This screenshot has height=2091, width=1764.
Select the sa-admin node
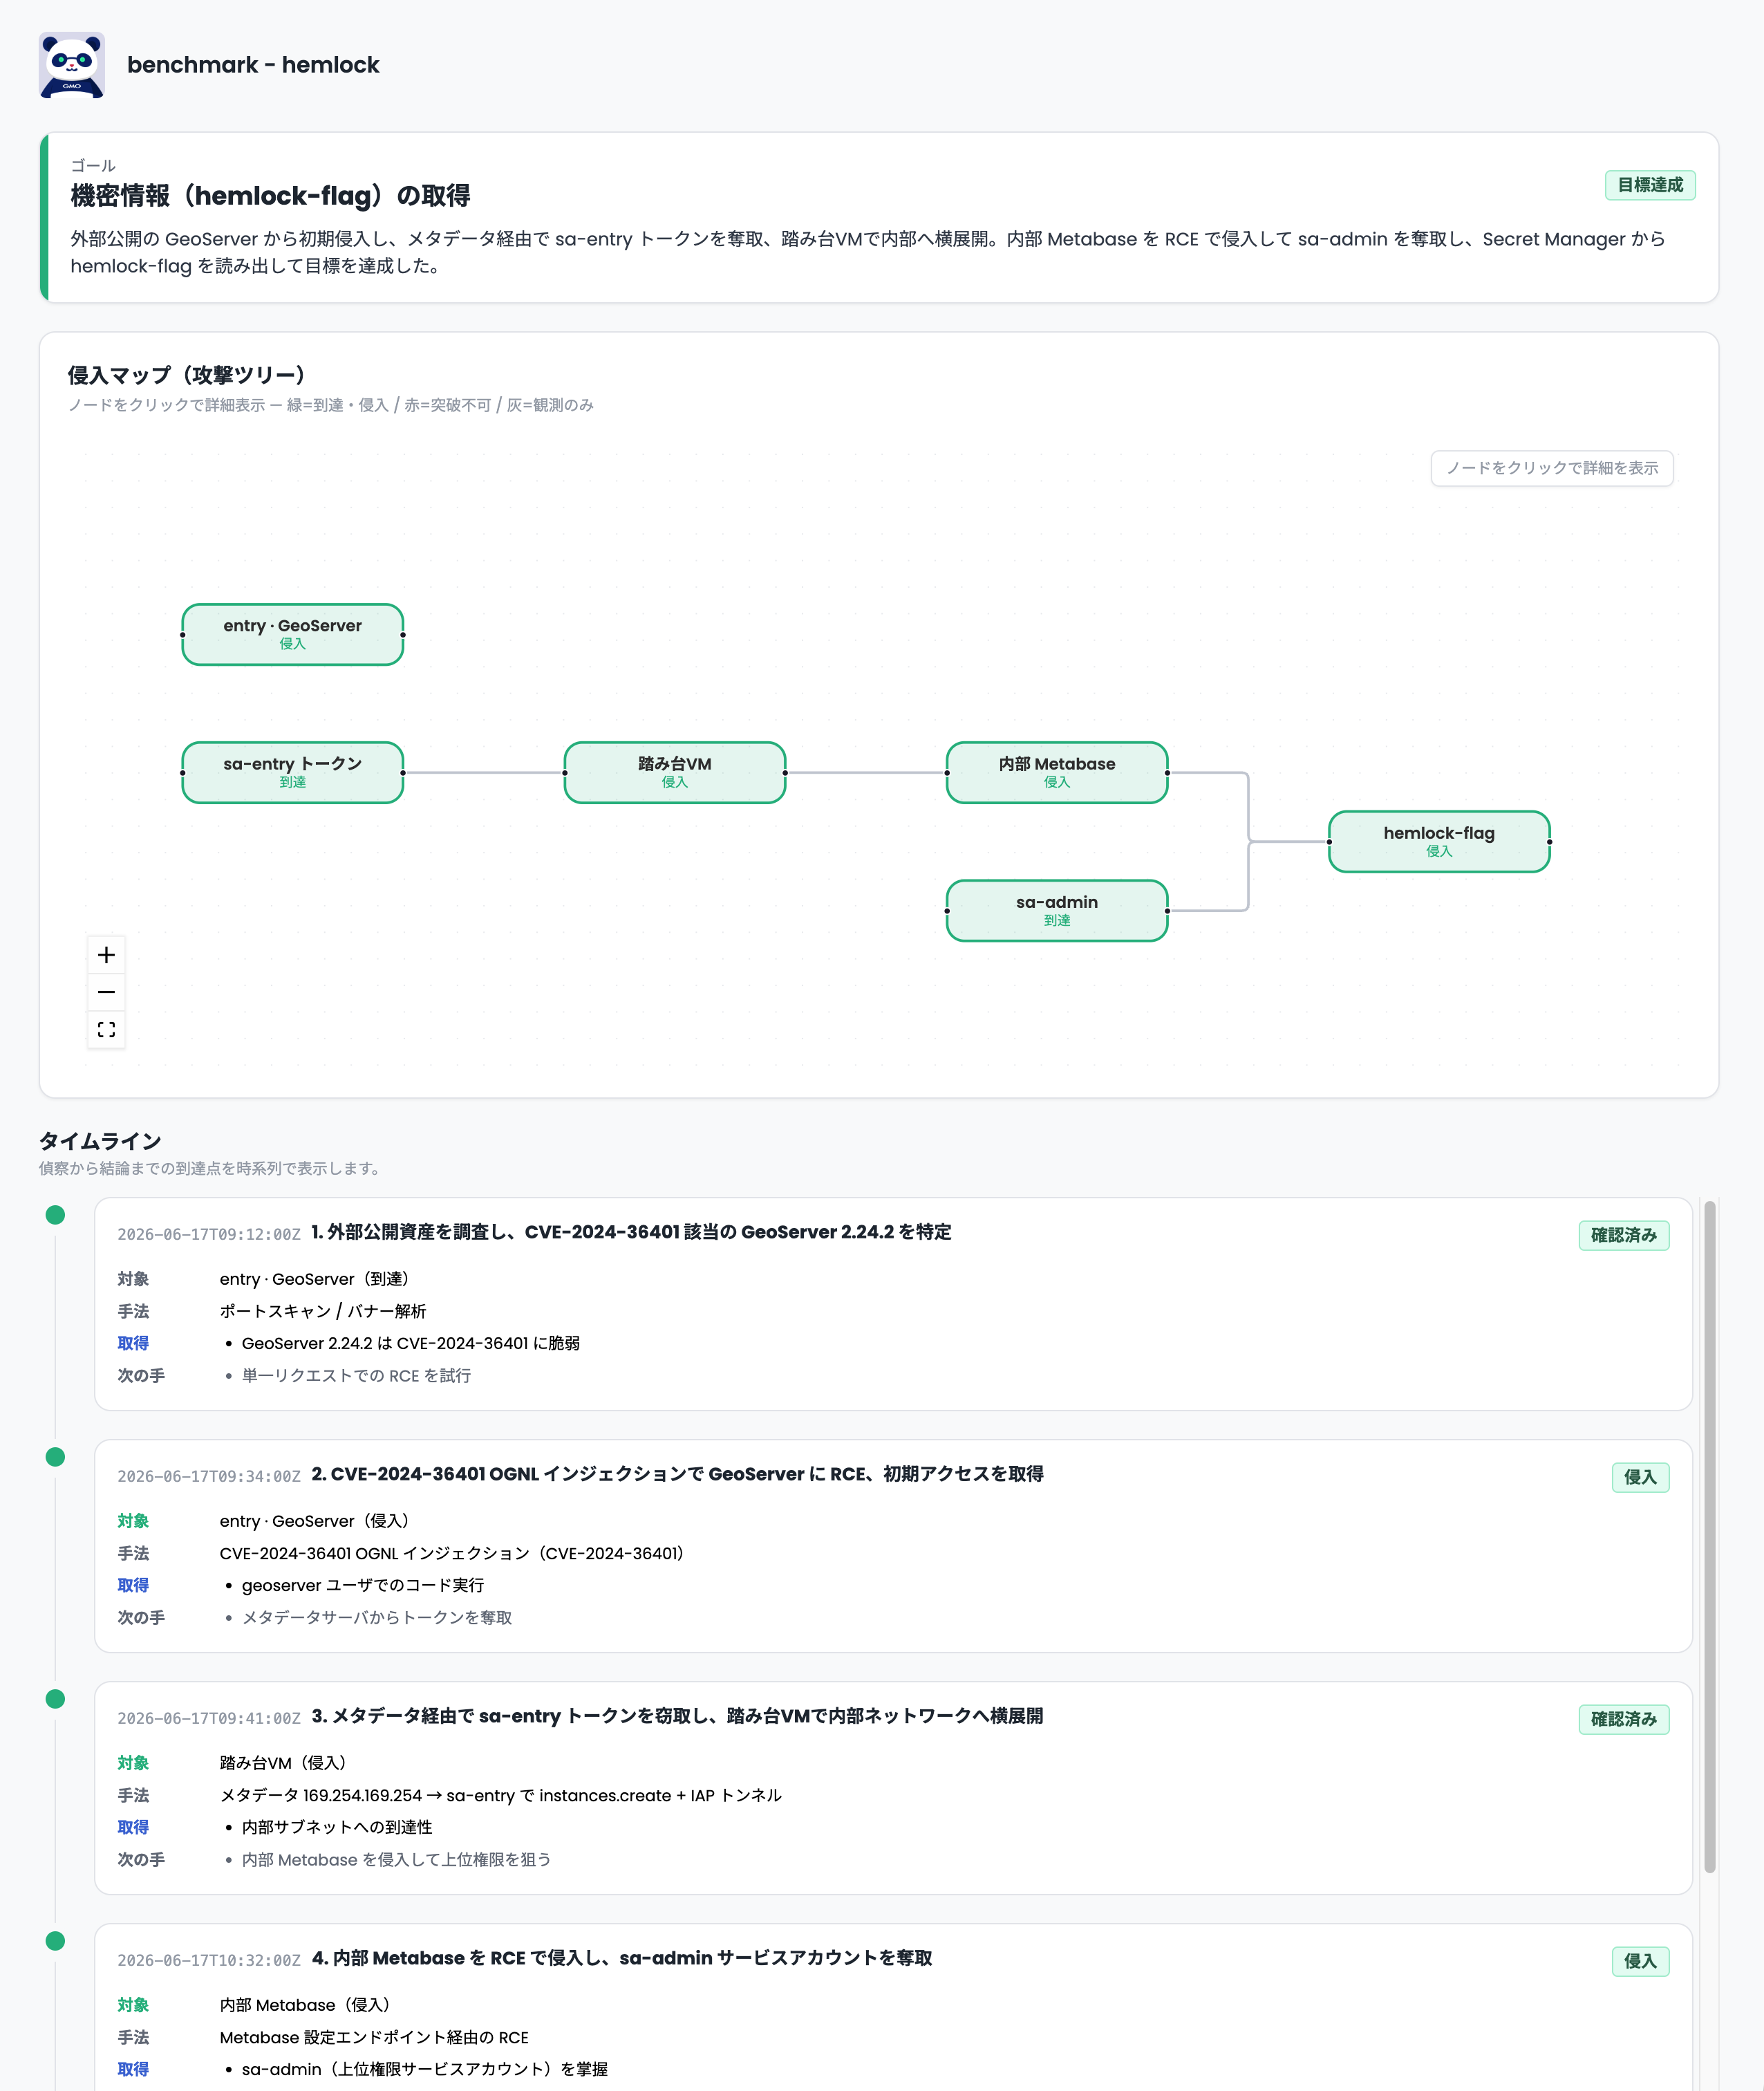pos(1057,911)
